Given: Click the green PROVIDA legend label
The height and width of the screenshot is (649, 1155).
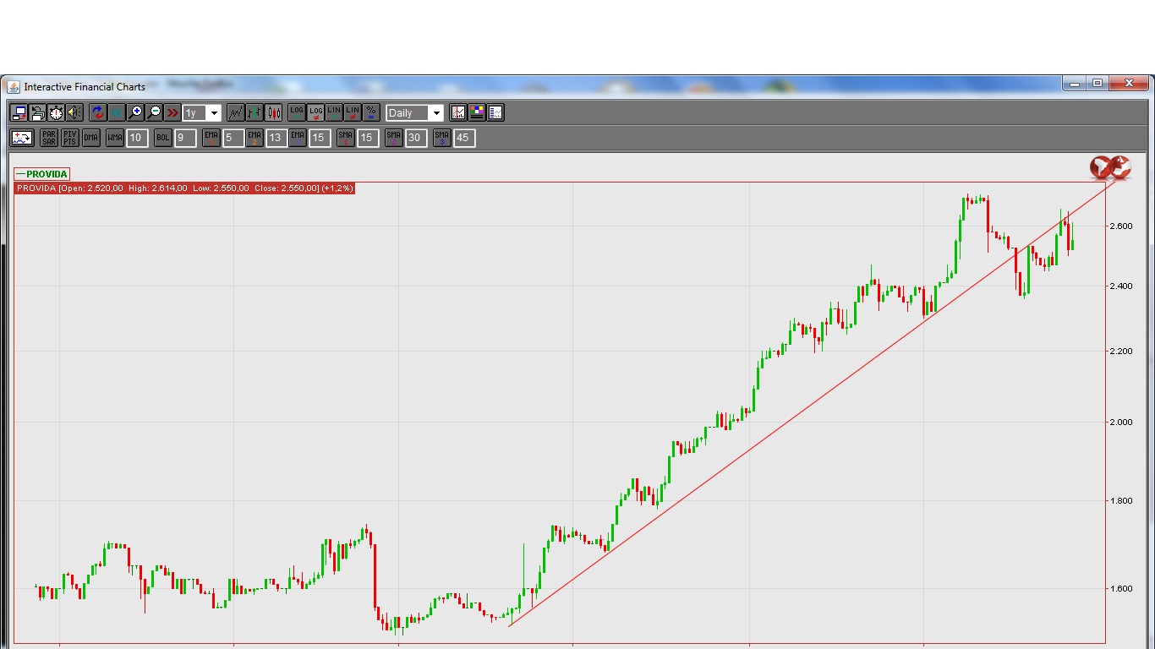Looking at the screenshot, I should click(42, 174).
